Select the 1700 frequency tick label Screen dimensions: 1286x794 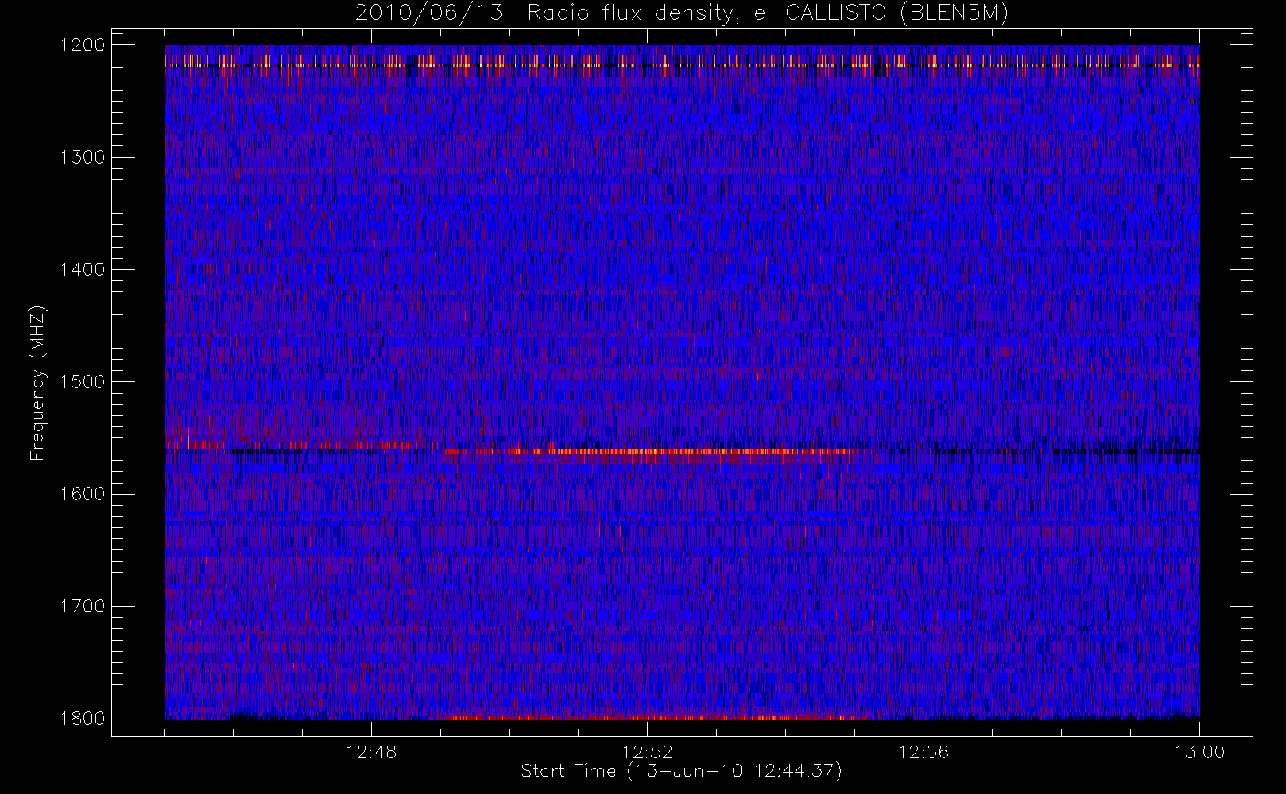[83, 606]
